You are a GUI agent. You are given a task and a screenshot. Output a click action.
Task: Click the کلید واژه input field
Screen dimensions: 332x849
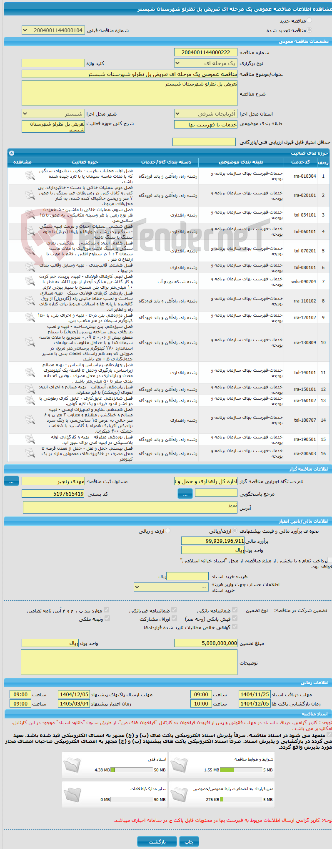pos(53,63)
